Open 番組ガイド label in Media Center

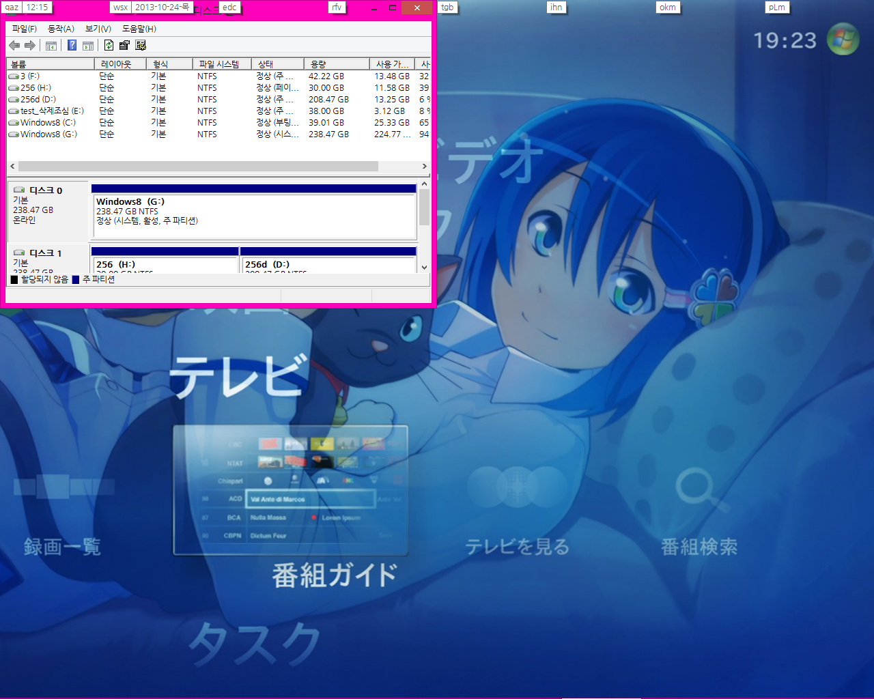point(335,575)
